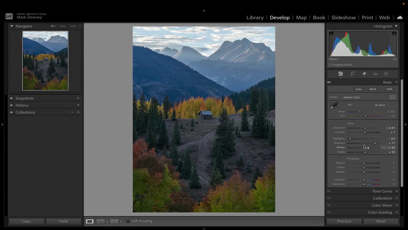
Task: Click the Navigator preview thumbnail
Action: pyautogui.click(x=45, y=61)
